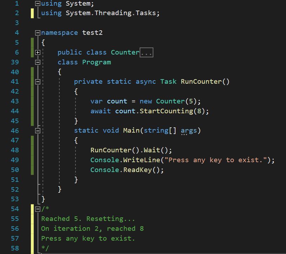Collapse the comment block at line 54
Image resolution: width=286 pixels, height=254 pixels.
[38, 209]
